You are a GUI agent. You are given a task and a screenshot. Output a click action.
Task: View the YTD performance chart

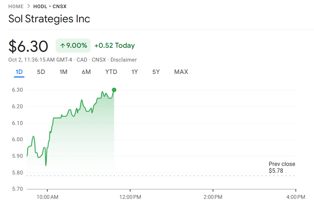(x=111, y=71)
